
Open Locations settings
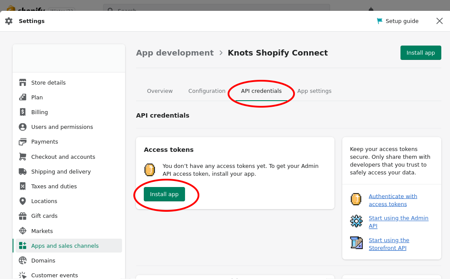click(69, 201)
